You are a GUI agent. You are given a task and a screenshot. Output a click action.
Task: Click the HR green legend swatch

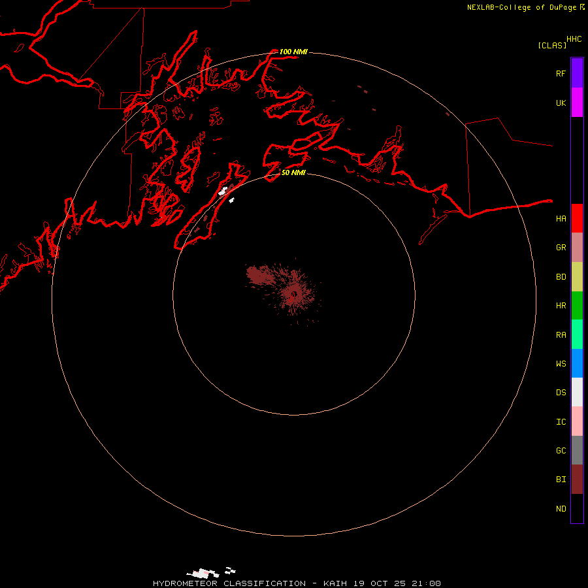click(x=577, y=306)
